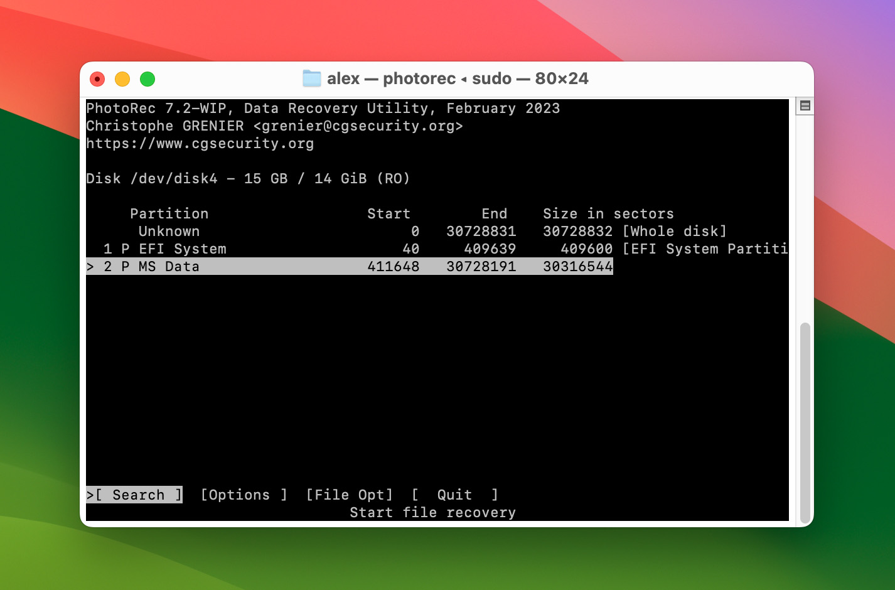This screenshot has height=590, width=895.
Task: Click the whole disk size 30728832
Action: (x=578, y=231)
